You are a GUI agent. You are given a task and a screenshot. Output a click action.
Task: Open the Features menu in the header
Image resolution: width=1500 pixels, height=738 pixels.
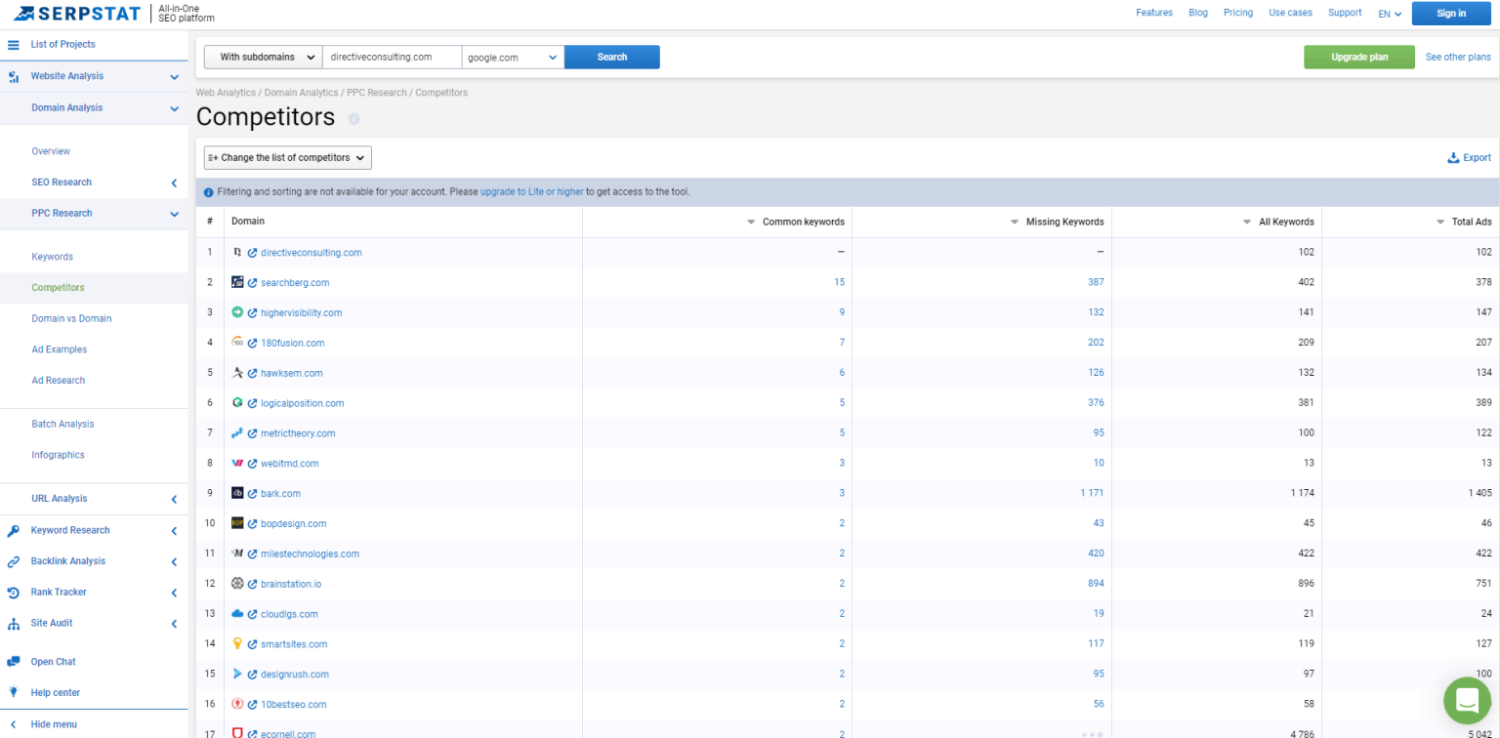[1154, 13]
